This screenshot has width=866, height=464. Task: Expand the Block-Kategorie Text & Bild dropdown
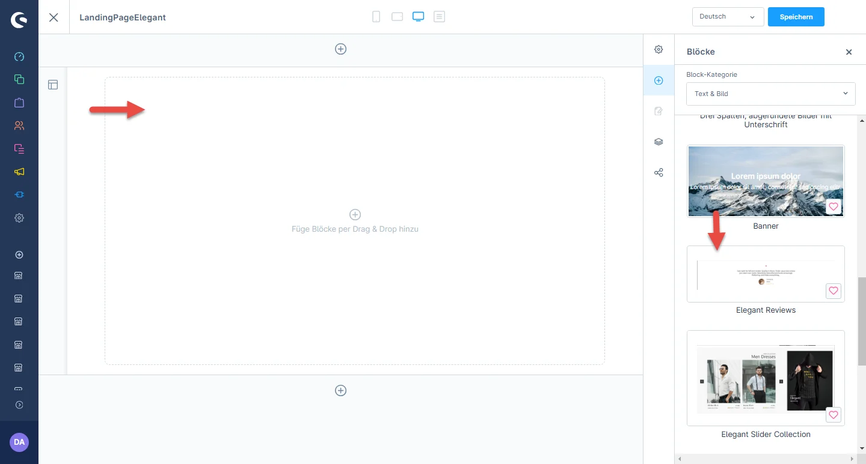pos(770,94)
